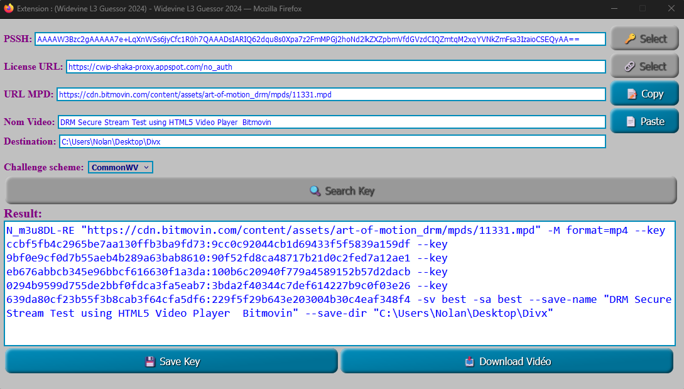Click the 'Nom Video:' label
The image size is (684, 389).
pyautogui.click(x=30, y=122)
